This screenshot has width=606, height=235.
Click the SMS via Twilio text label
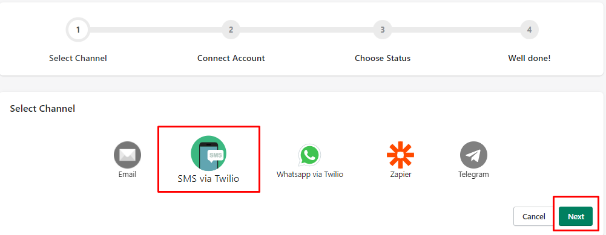pyautogui.click(x=208, y=179)
